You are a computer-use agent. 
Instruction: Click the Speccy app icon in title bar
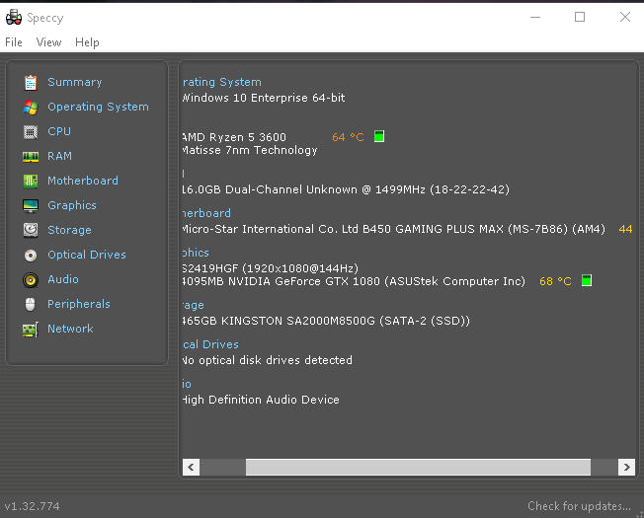14,17
